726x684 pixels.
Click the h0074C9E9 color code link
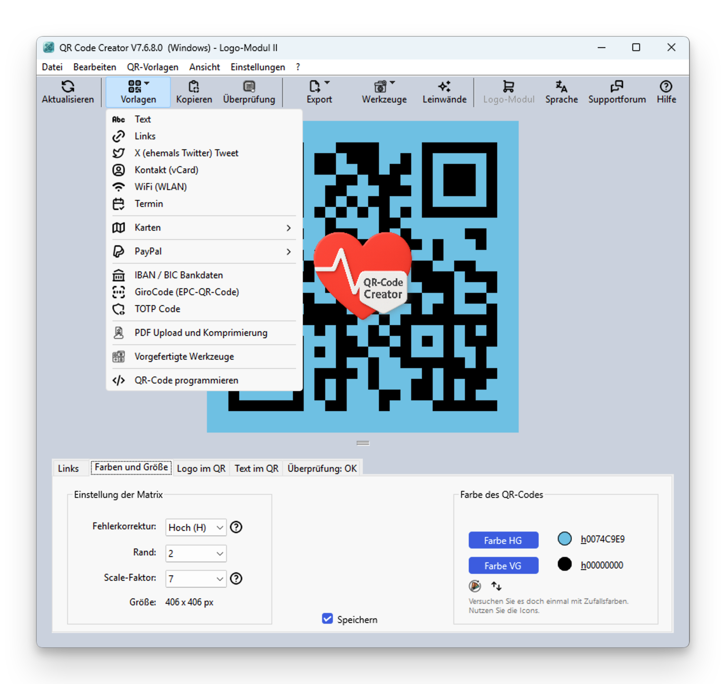602,539
